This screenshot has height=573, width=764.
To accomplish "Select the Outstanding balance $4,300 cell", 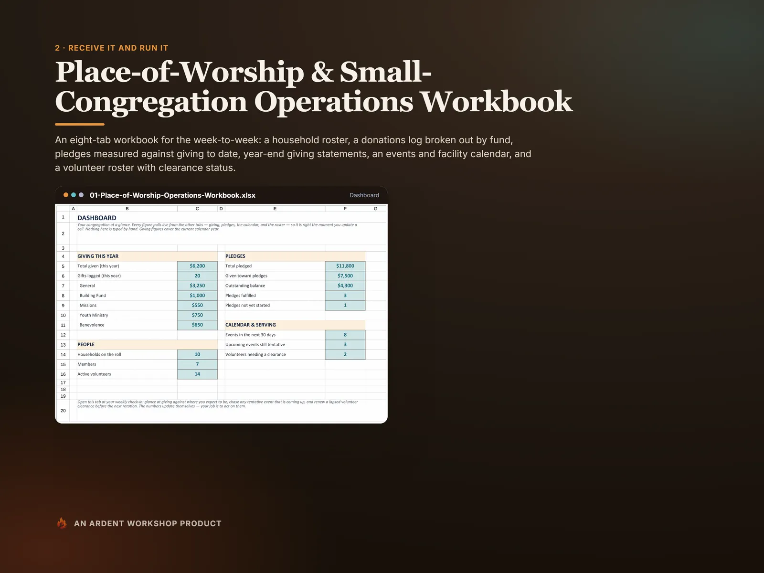I will (x=345, y=286).
